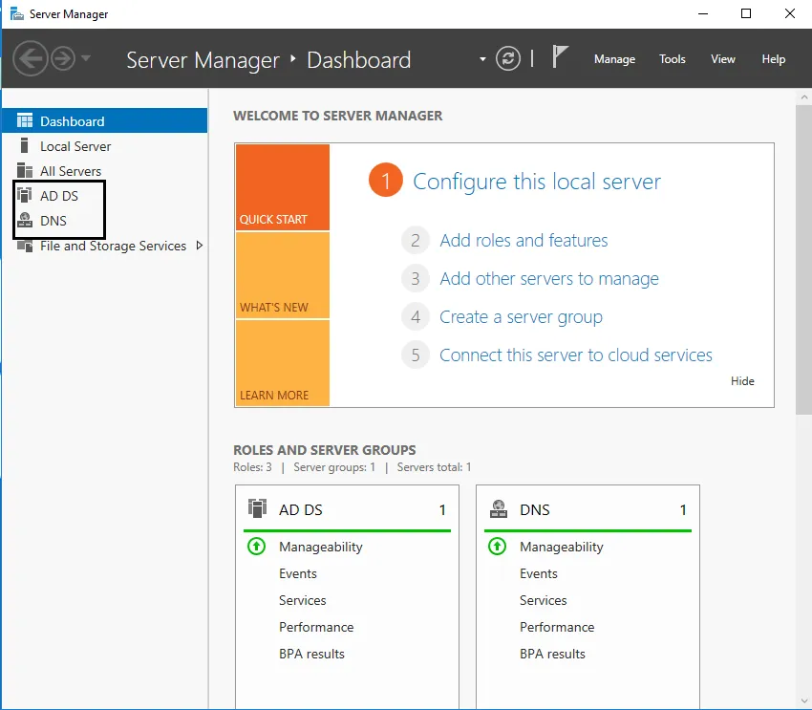The width and height of the screenshot is (812, 710).
Task: Open Events in DNS tile
Action: coord(539,573)
